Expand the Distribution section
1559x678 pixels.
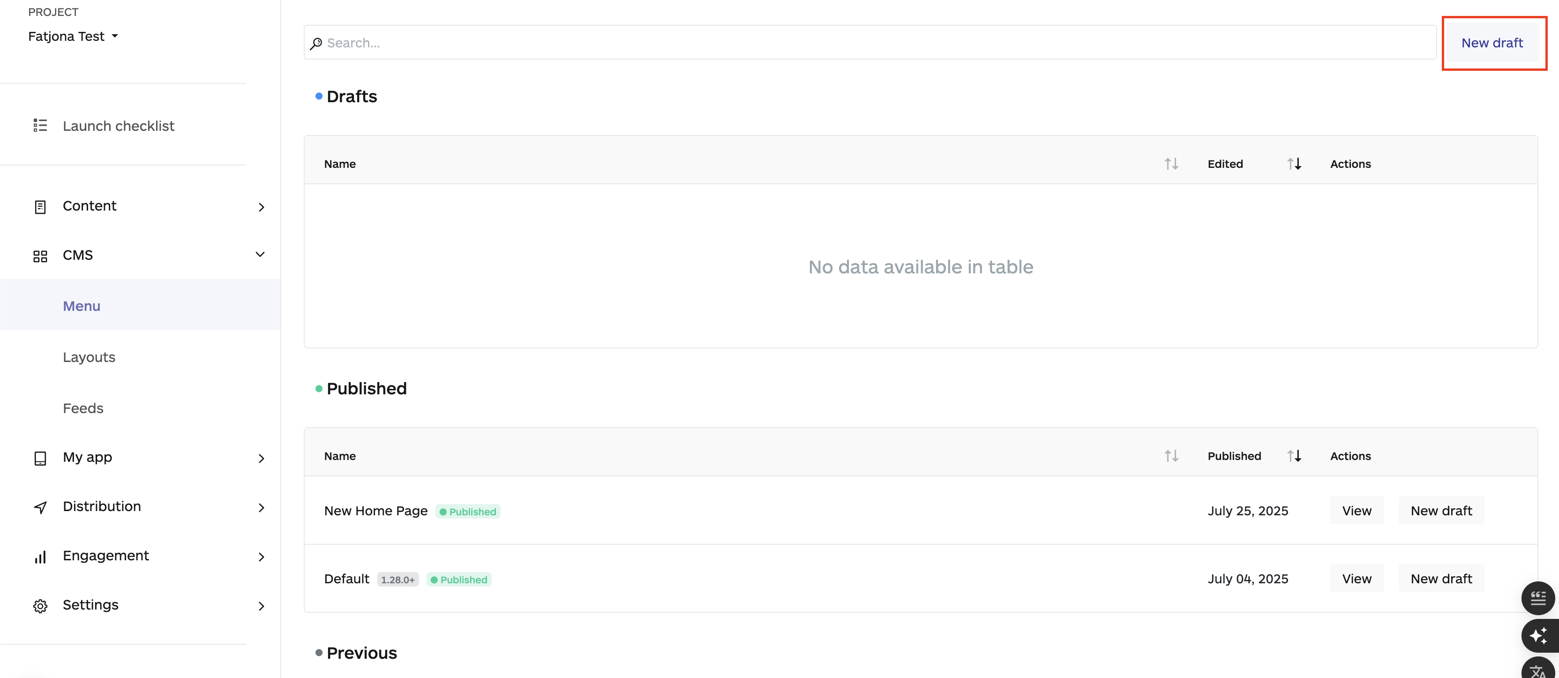pyautogui.click(x=261, y=507)
